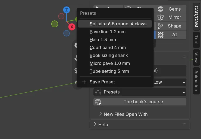Click the green negative Y gizmo handle
The width and height of the screenshot is (201, 139).
[55, 24]
